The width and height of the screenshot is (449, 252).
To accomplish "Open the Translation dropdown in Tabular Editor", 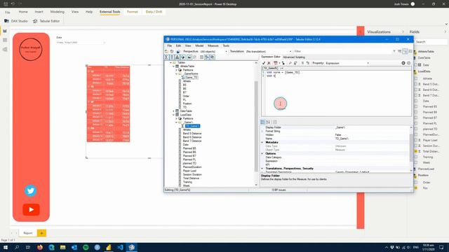I will click(x=269, y=51).
